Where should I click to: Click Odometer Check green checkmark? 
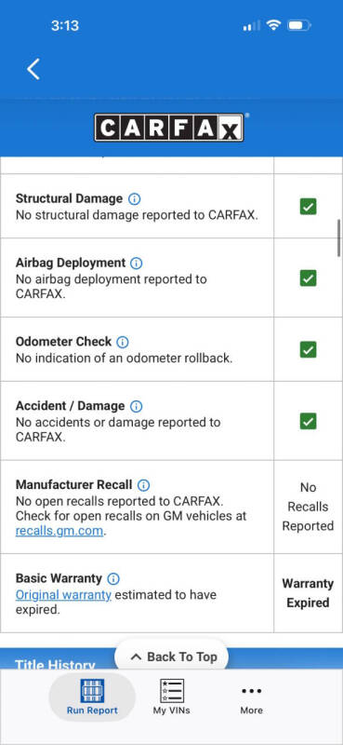pos(308,350)
